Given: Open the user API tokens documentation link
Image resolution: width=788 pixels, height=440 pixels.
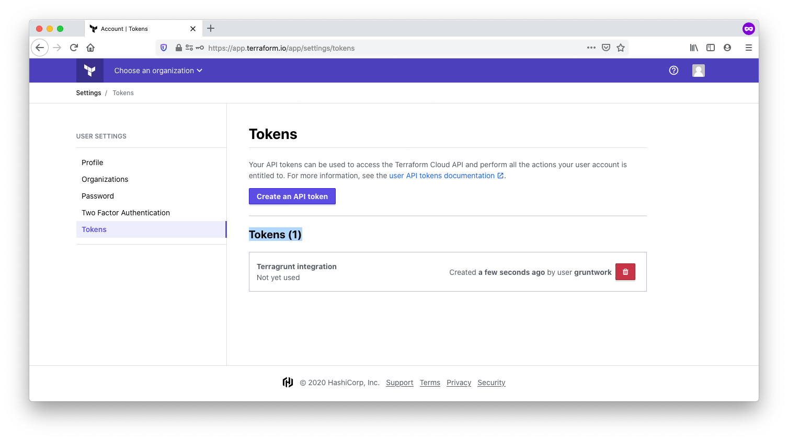Looking at the screenshot, I should [x=442, y=176].
